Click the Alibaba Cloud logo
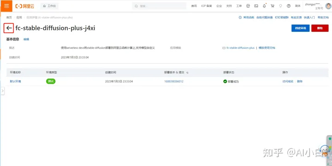332x166 pixels. [x=25, y=6]
